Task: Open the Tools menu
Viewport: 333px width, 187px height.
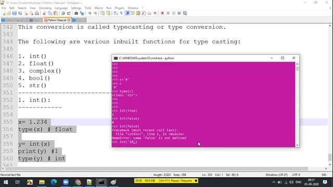Action: tap(88, 8)
